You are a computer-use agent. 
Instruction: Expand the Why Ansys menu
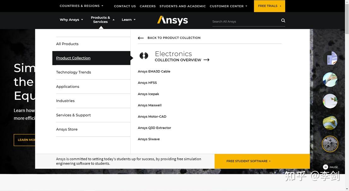tap(71, 20)
